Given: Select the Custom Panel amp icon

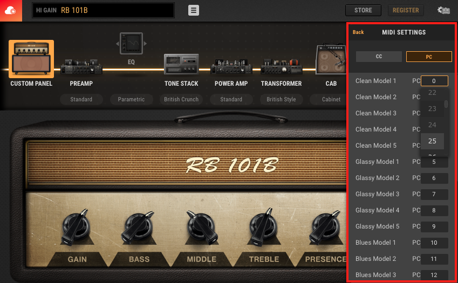Looking at the screenshot, I should pyautogui.click(x=31, y=59).
